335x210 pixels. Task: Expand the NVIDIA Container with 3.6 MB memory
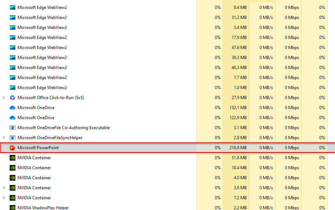point(4,187)
